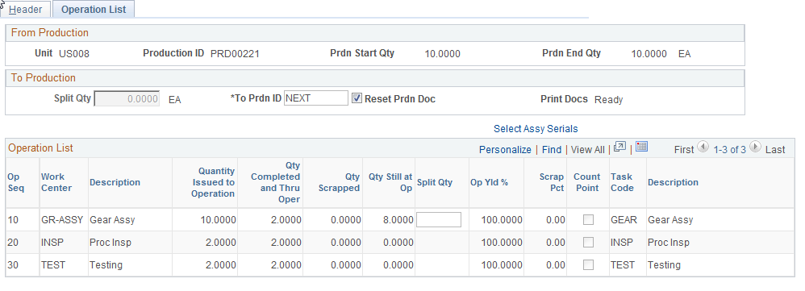Click Qty Still at Op value 8.0000
This screenshot has height=291, width=805.
398,220
